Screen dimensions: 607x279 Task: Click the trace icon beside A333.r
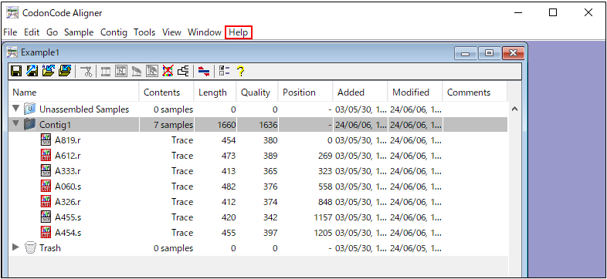[46, 171]
